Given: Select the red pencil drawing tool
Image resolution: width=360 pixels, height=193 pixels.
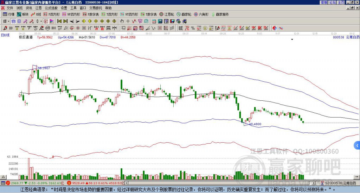Looking at the screenshot, I should click(5, 28).
